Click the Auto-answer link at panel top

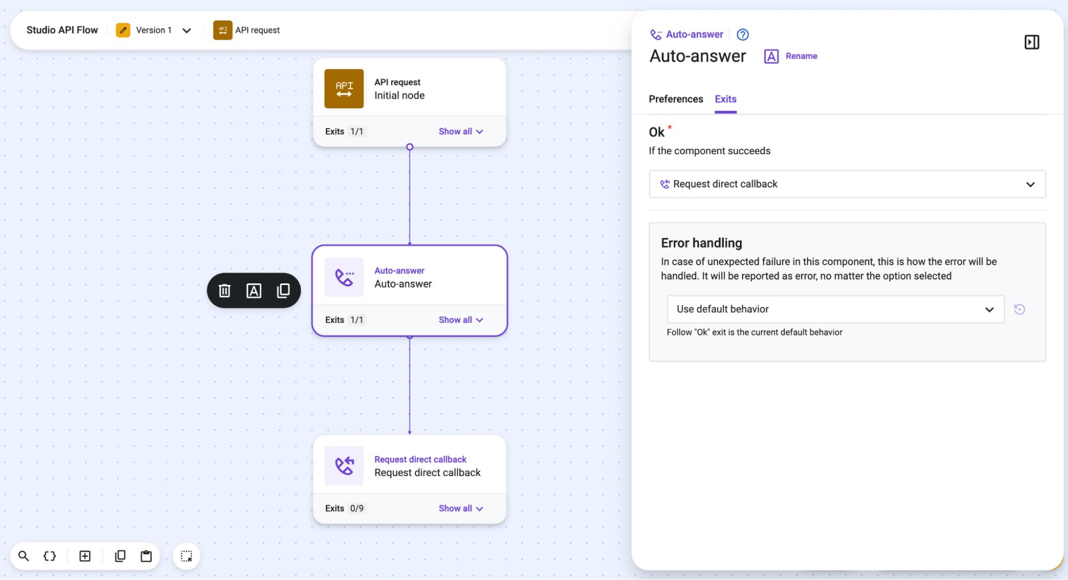click(694, 34)
